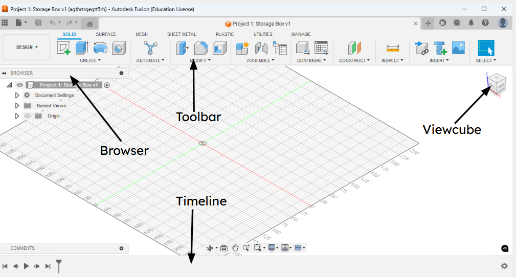Viewport: 516px width, 277px height.
Task: Click the Fillet tool in Modify
Action: (201, 48)
